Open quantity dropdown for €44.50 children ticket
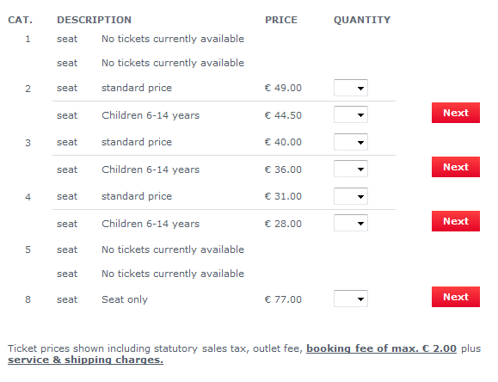The width and height of the screenshot is (498, 382). 351,114
